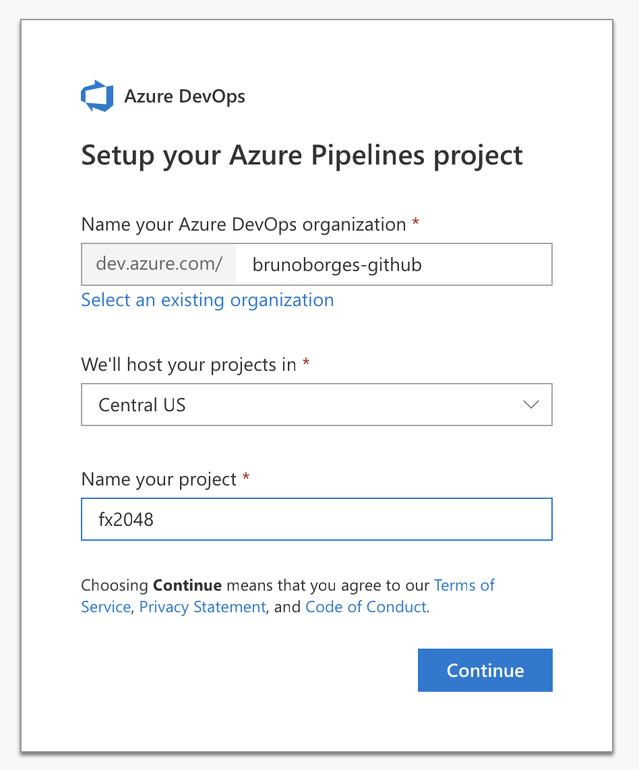Screen dimensions: 639x770
Task: Click the Azure DevOps brand name text
Action: pos(185,96)
